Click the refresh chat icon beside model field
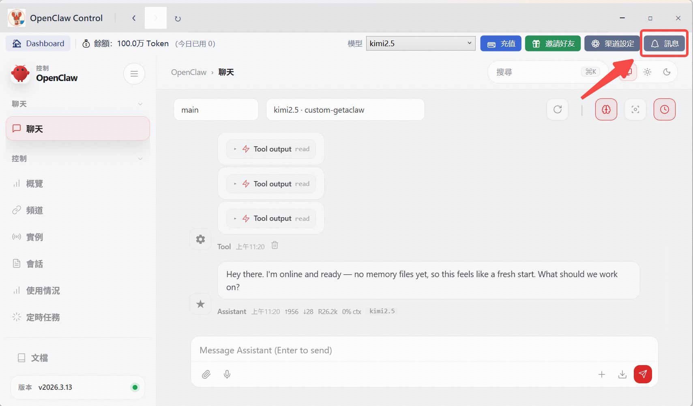This screenshot has width=693, height=406. (558, 109)
